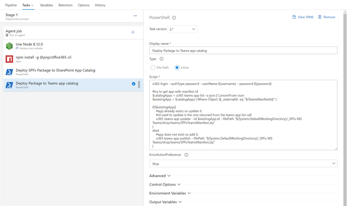This screenshot has height=206, width=347.
Task: Expand the Output Variables section
Action: click(x=165, y=202)
